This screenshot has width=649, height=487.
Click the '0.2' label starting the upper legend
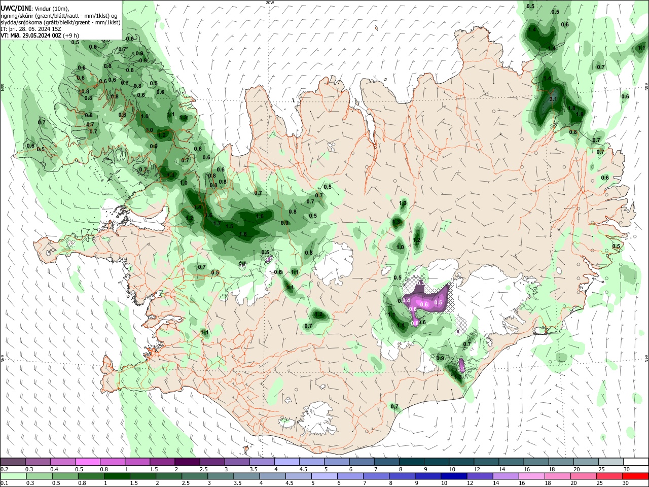[x=4, y=469]
